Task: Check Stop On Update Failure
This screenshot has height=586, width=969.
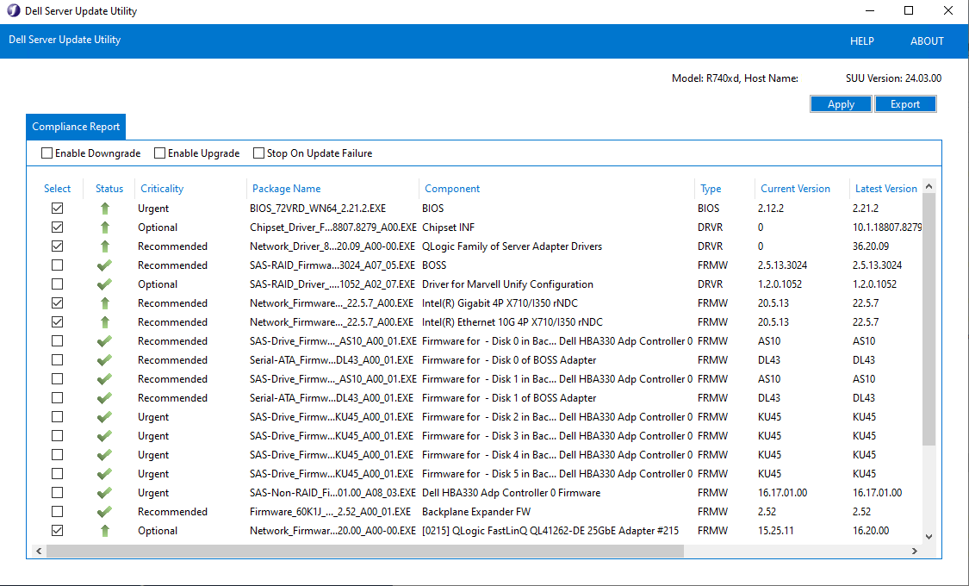Action: point(258,153)
